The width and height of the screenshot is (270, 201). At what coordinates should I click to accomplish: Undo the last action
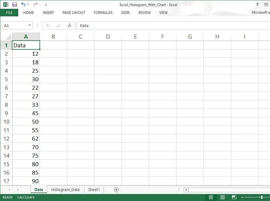coord(23,5)
